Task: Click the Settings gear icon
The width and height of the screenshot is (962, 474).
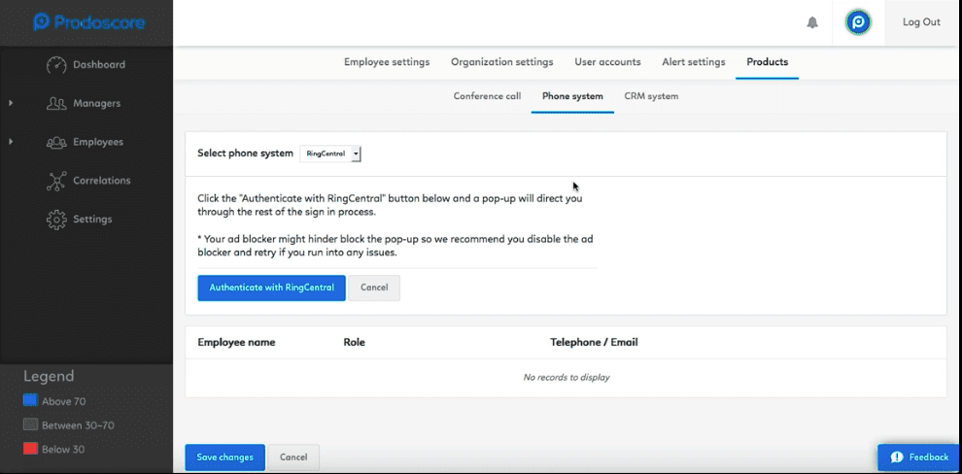Action: pyautogui.click(x=56, y=220)
